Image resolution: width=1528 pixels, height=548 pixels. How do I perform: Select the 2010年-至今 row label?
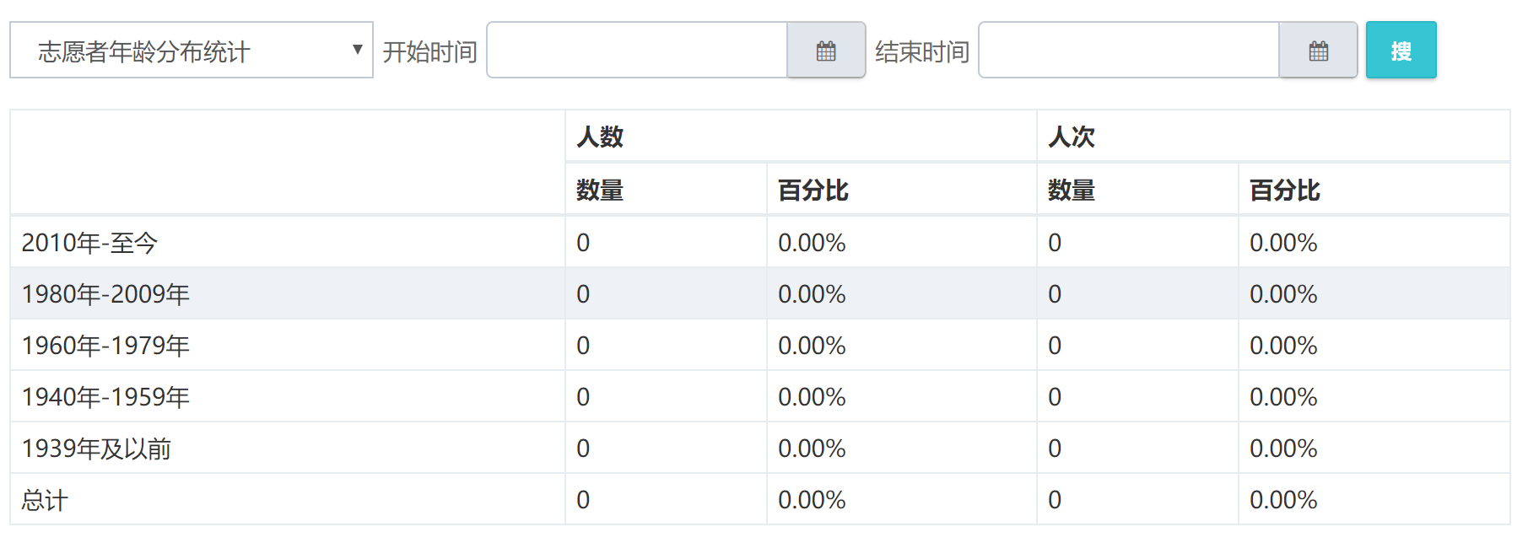point(89,243)
